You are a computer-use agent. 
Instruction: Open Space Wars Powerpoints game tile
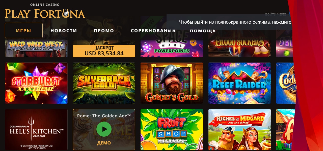point(172,48)
